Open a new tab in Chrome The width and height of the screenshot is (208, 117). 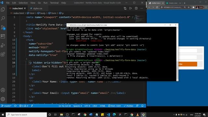[185, 3]
